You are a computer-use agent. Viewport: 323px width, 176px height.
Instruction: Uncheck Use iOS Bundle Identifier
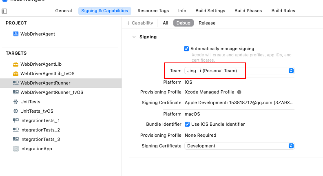tap(187, 124)
